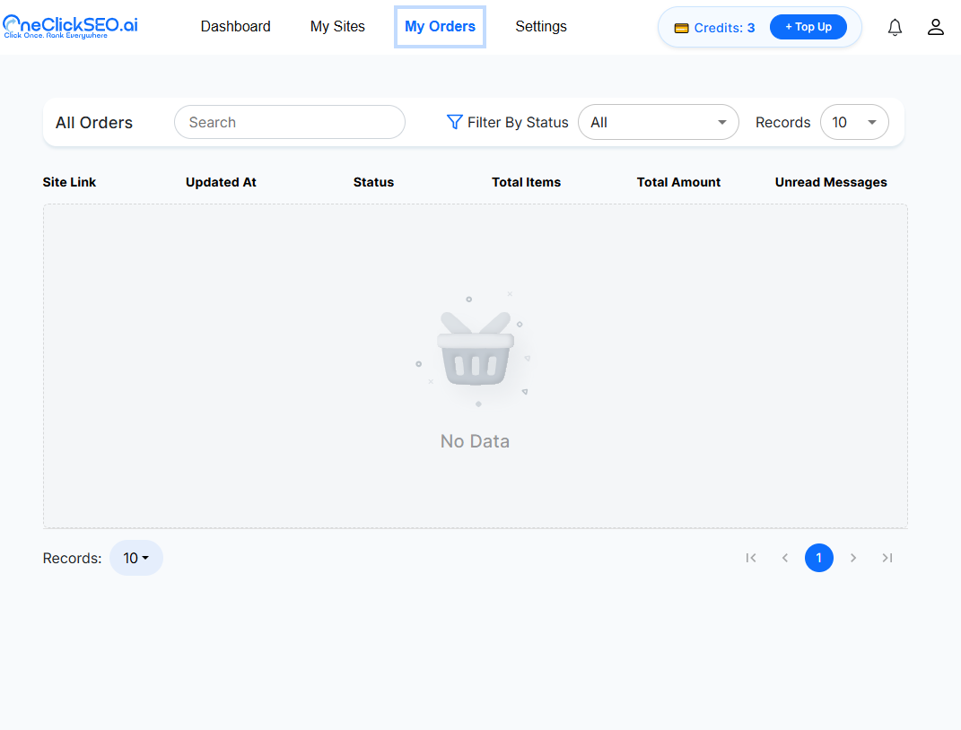
Task: Open the Dashboard tab
Action: tap(235, 26)
